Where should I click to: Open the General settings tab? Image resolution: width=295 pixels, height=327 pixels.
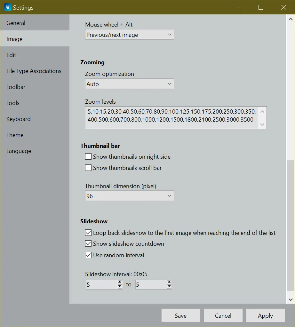35,23
